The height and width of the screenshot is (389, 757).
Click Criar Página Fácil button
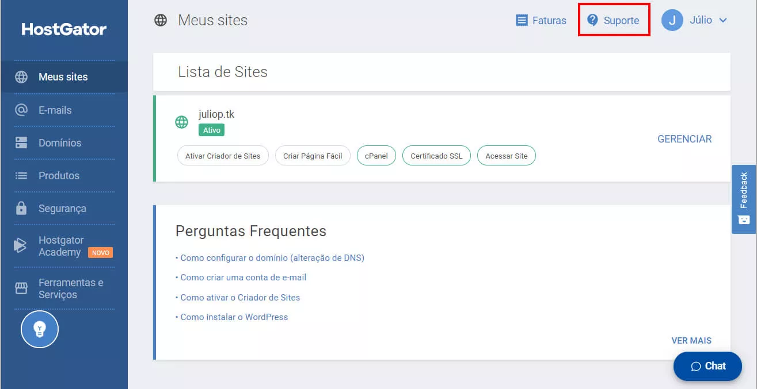pos(313,156)
